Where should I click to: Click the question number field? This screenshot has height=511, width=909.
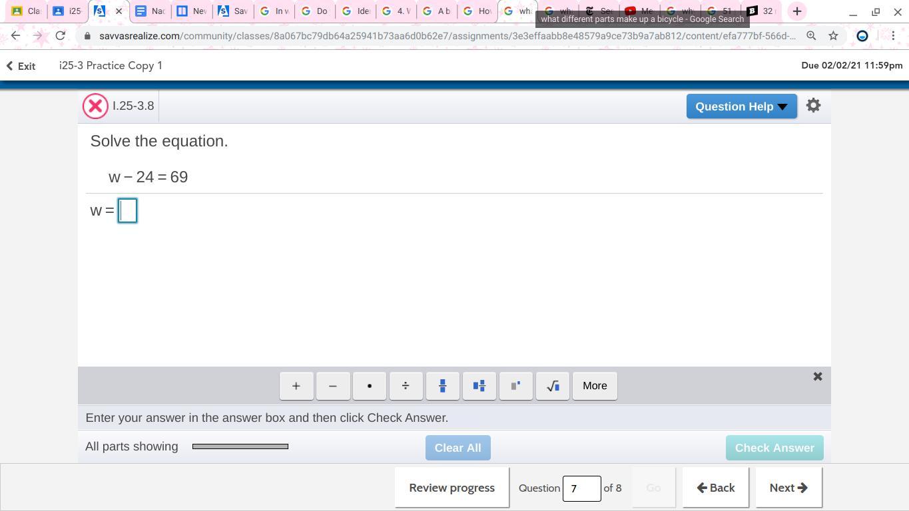click(581, 488)
